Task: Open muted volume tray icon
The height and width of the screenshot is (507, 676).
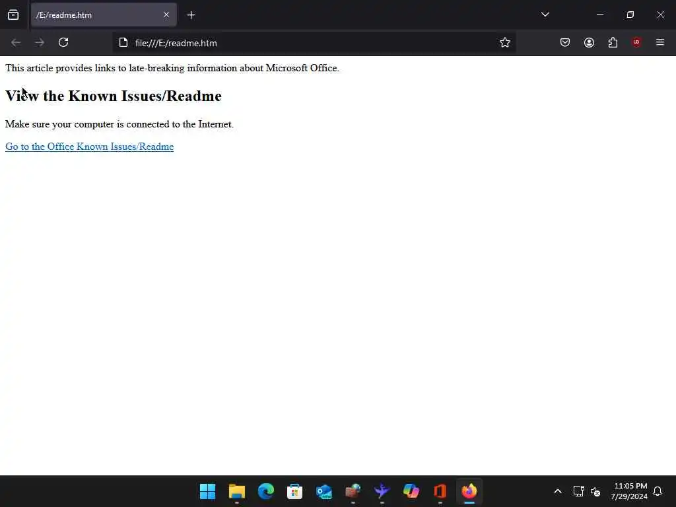Action: (595, 491)
